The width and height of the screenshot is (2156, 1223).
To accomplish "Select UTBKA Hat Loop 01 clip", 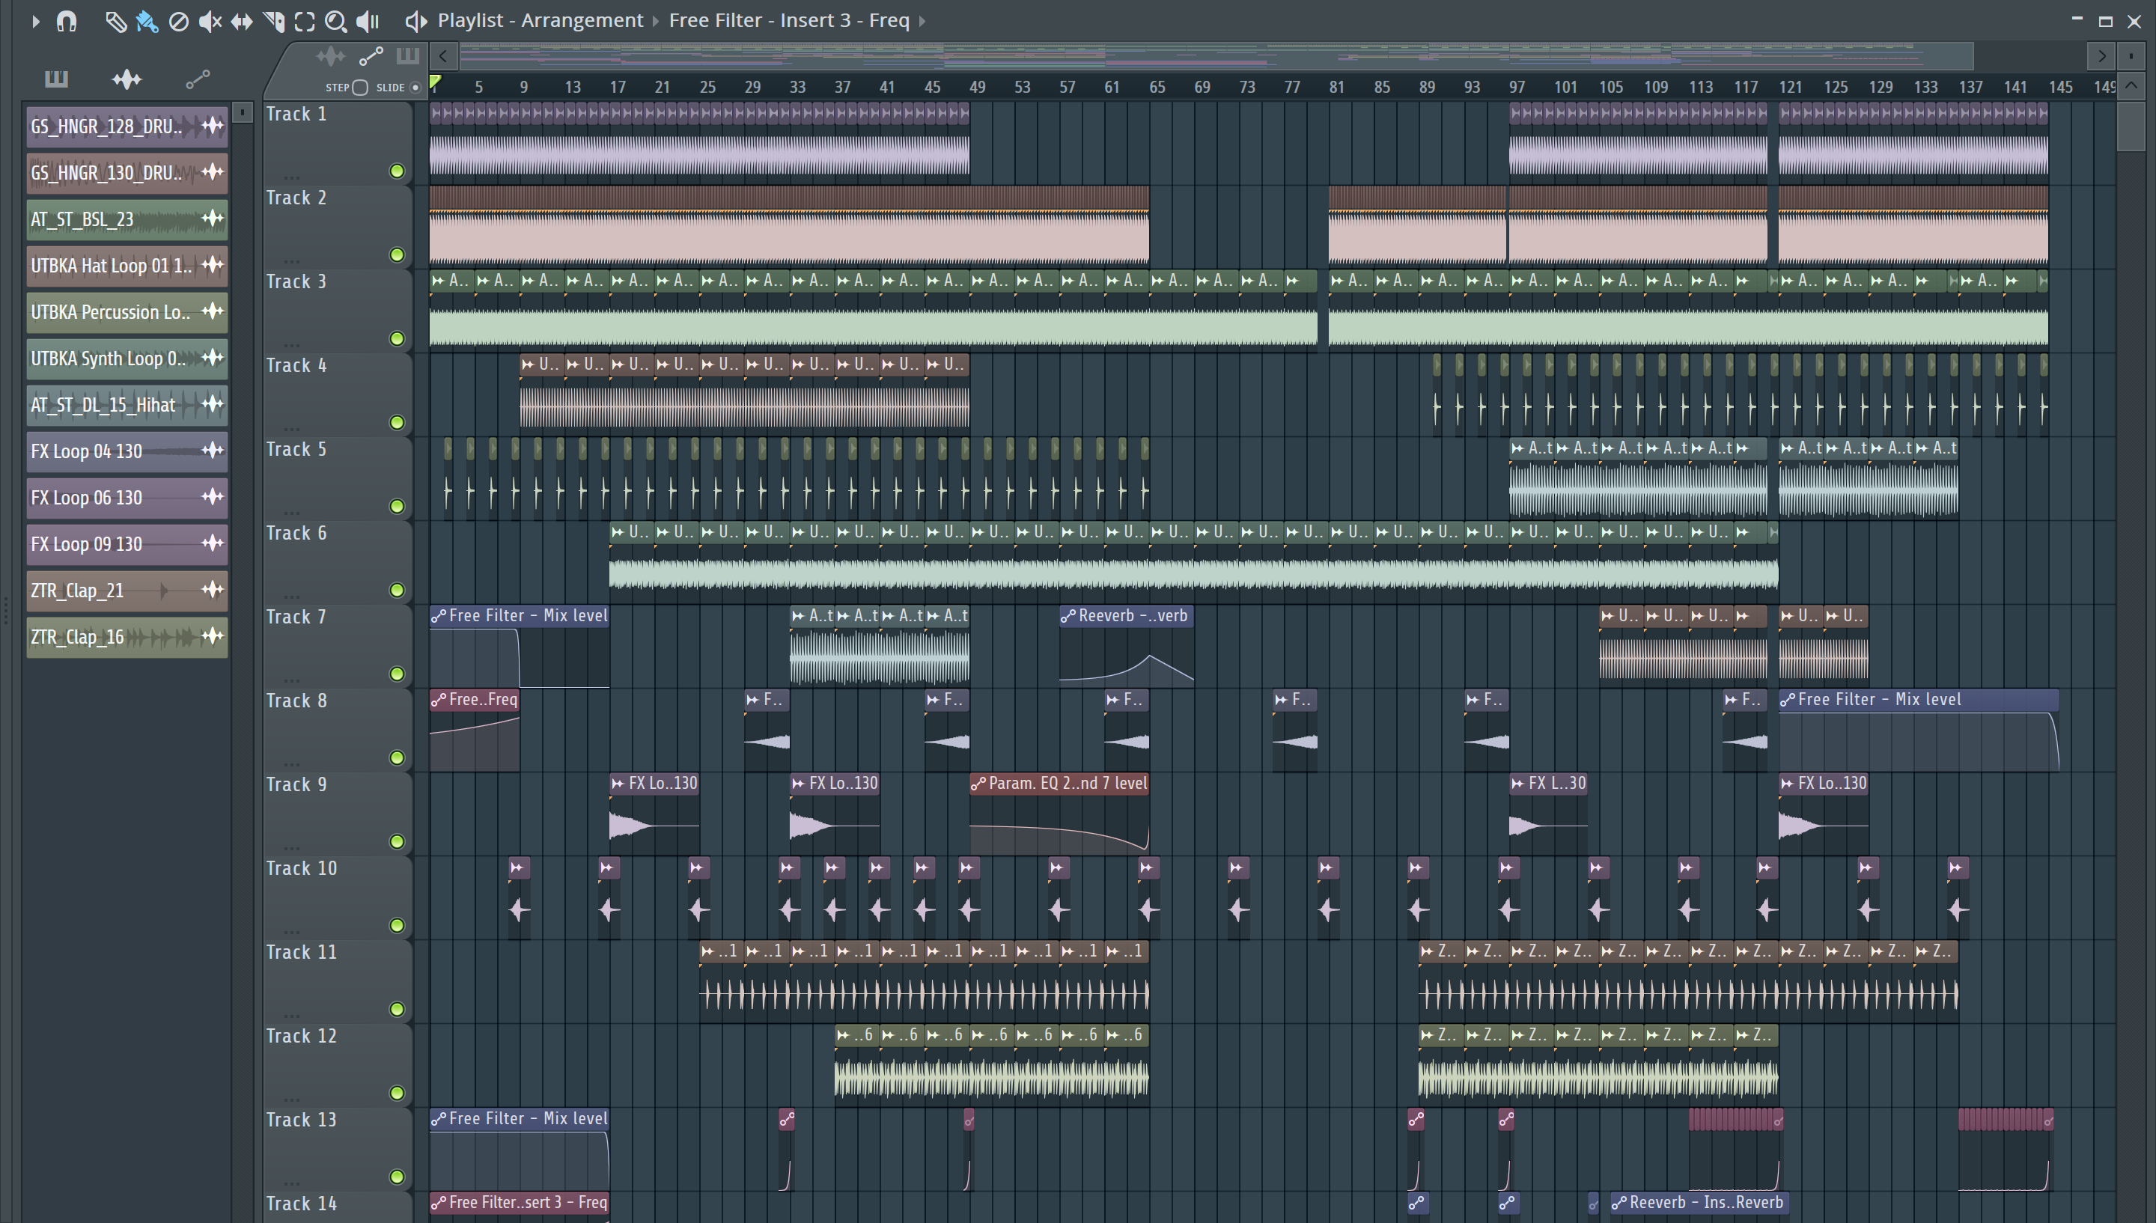I will point(127,266).
